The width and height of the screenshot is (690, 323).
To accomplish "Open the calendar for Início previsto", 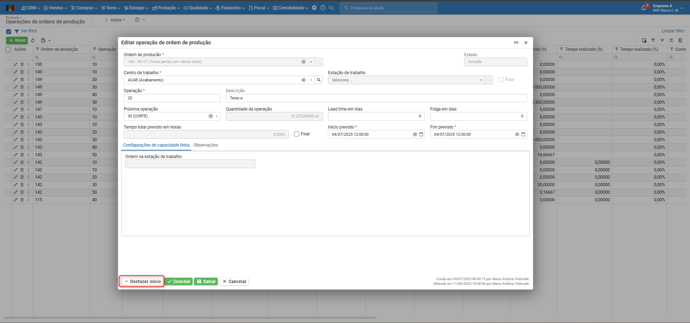I will [x=421, y=134].
